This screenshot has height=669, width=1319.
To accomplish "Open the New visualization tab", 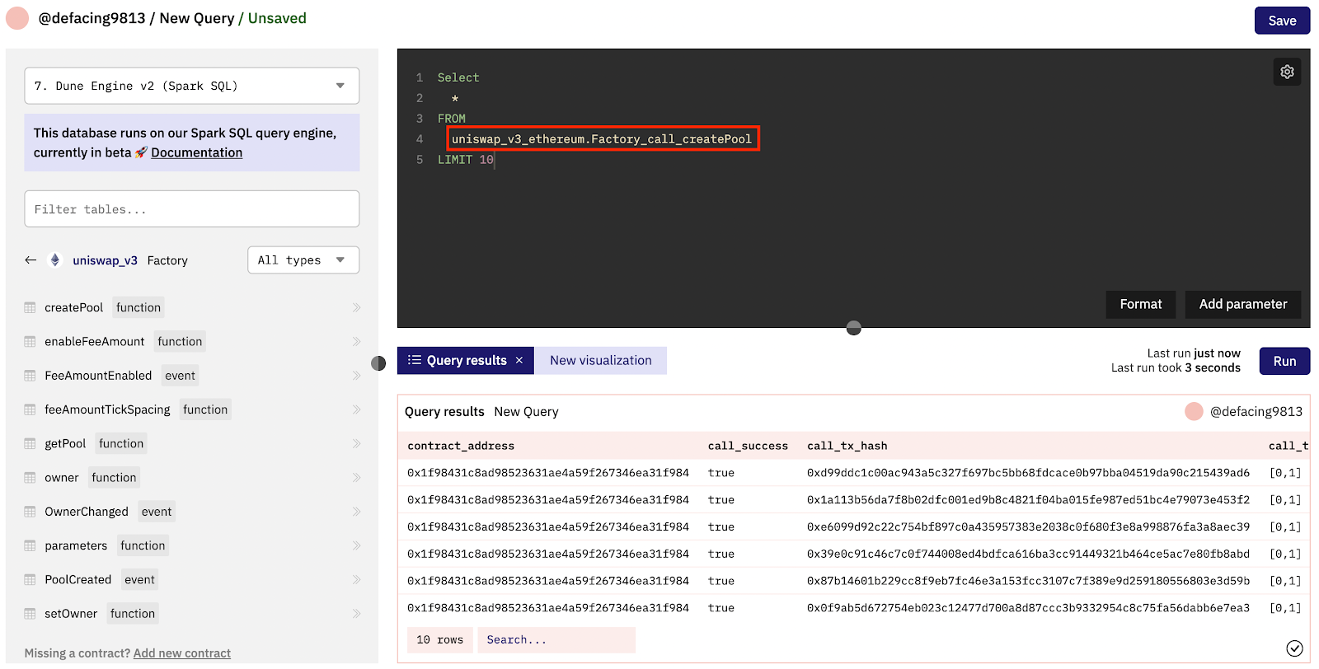I will click(600, 361).
